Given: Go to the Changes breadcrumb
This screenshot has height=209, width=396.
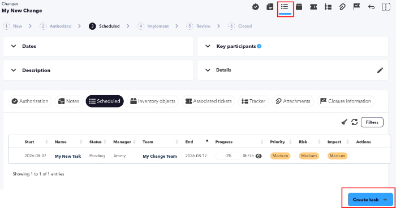Looking at the screenshot, I should [10, 4].
